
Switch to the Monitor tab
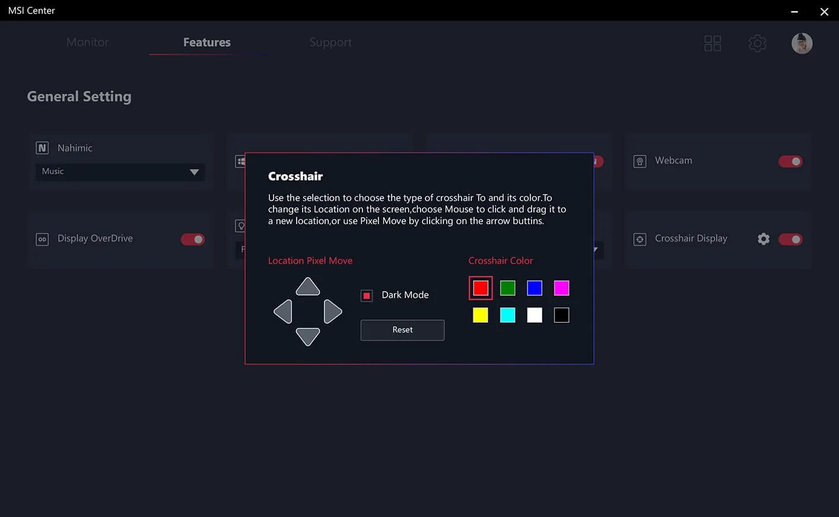coord(88,42)
